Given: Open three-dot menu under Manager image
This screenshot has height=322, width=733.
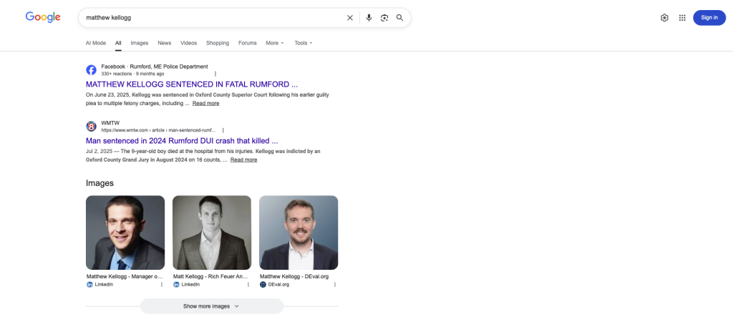Looking at the screenshot, I should (x=162, y=285).
